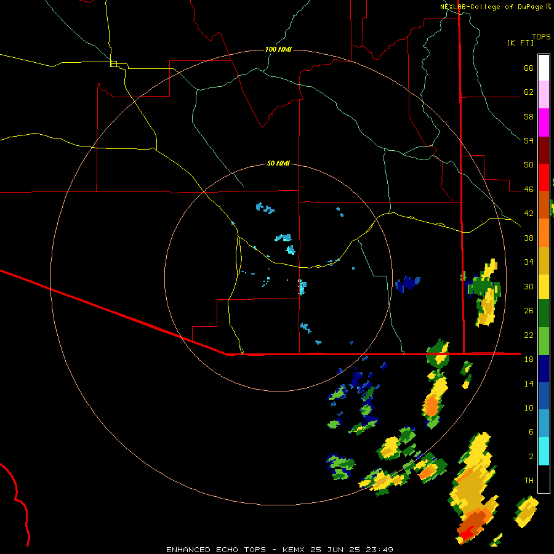Click legend value 18
This screenshot has height=554, width=554.
click(x=529, y=359)
